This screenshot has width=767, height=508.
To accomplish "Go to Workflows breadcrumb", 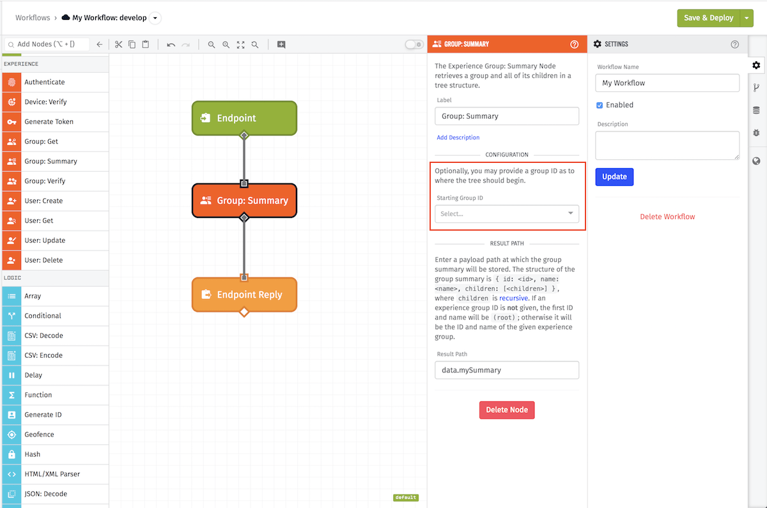I will 33,18.
